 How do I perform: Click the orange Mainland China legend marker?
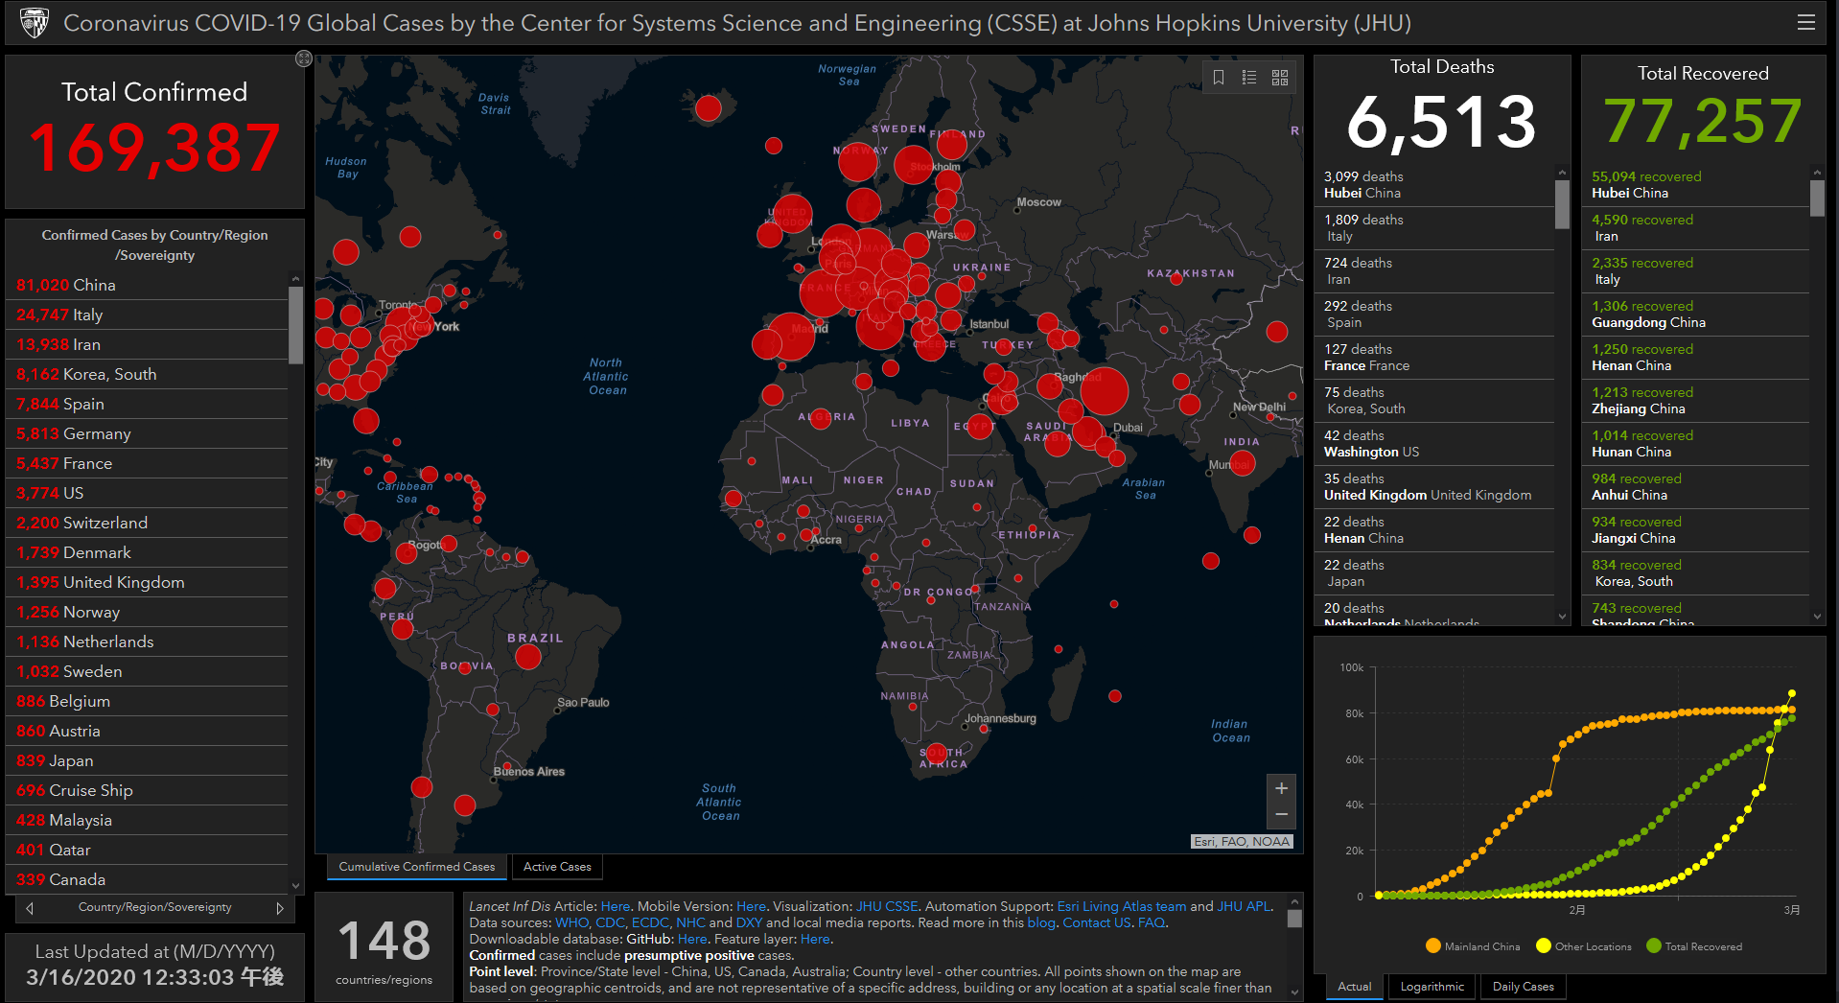click(x=1433, y=946)
